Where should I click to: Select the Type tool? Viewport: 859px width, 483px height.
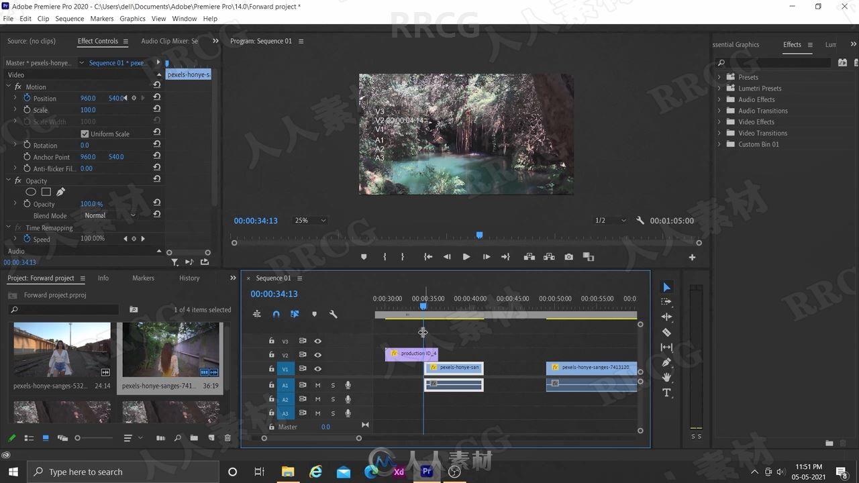(666, 393)
